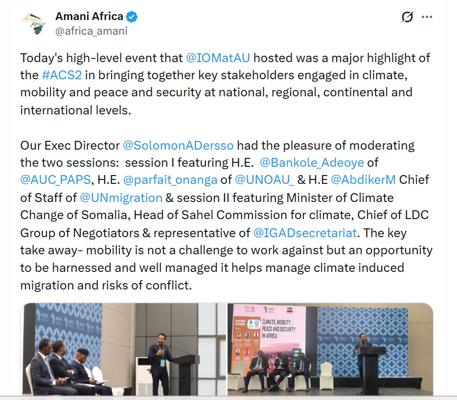This screenshot has height=400, width=457.
Task: Click the Amani Africa profile avatar
Action: [x=34, y=23]
